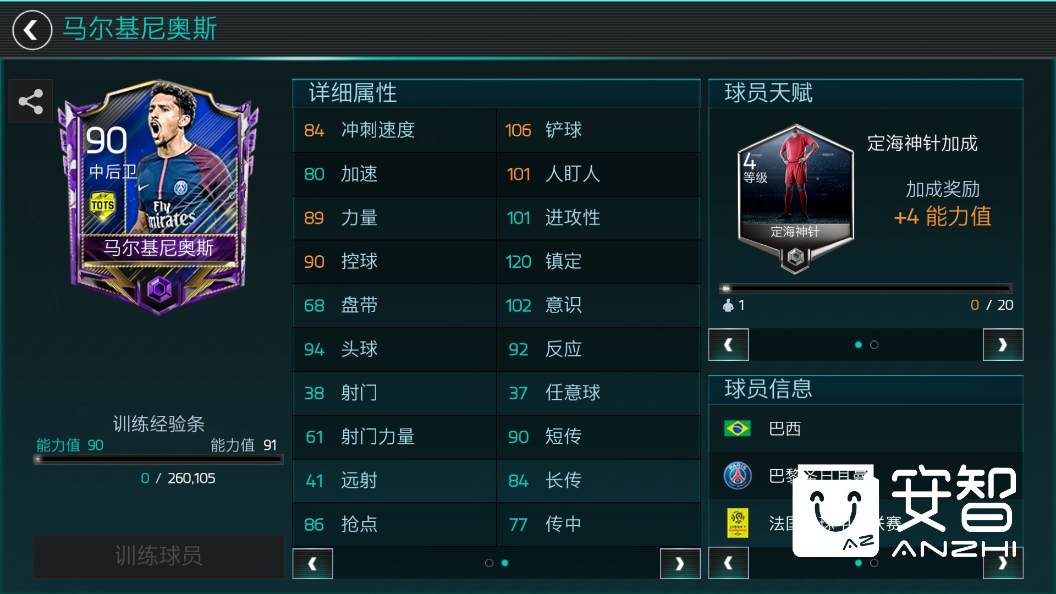Click the 训练经验条 experience progress bar
This screenshot has height=594, width=1056.
158,459
